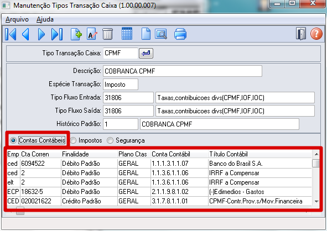Select cell 3.1.7.8.1.1.01
Image resolution: width=327 pixels, height=231 pixels.
pos(179,201)
